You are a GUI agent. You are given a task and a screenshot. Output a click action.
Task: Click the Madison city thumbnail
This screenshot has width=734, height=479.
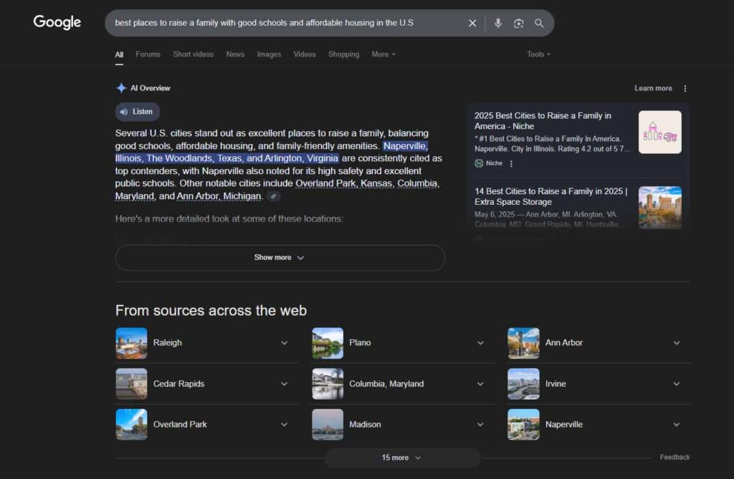coord(328,425)
